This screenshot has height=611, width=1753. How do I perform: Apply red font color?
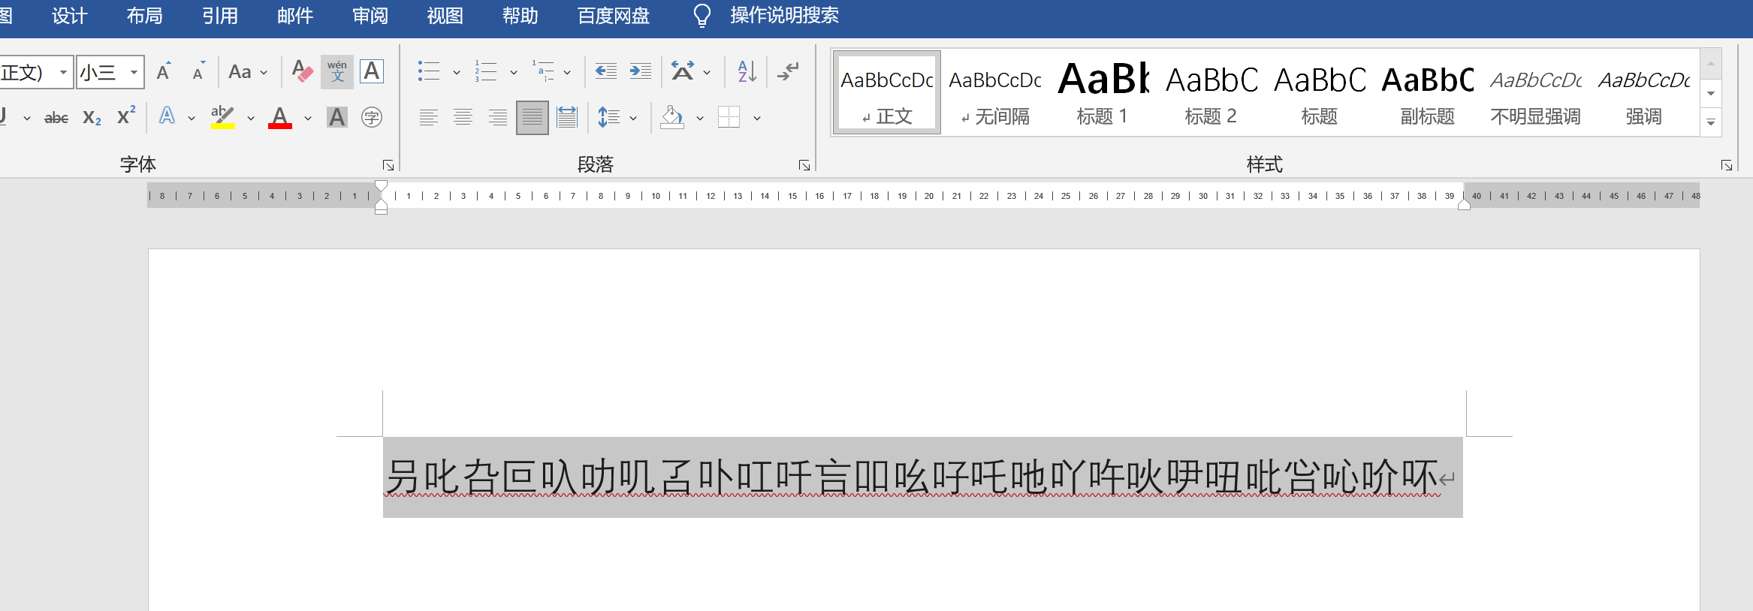[280, 117]
